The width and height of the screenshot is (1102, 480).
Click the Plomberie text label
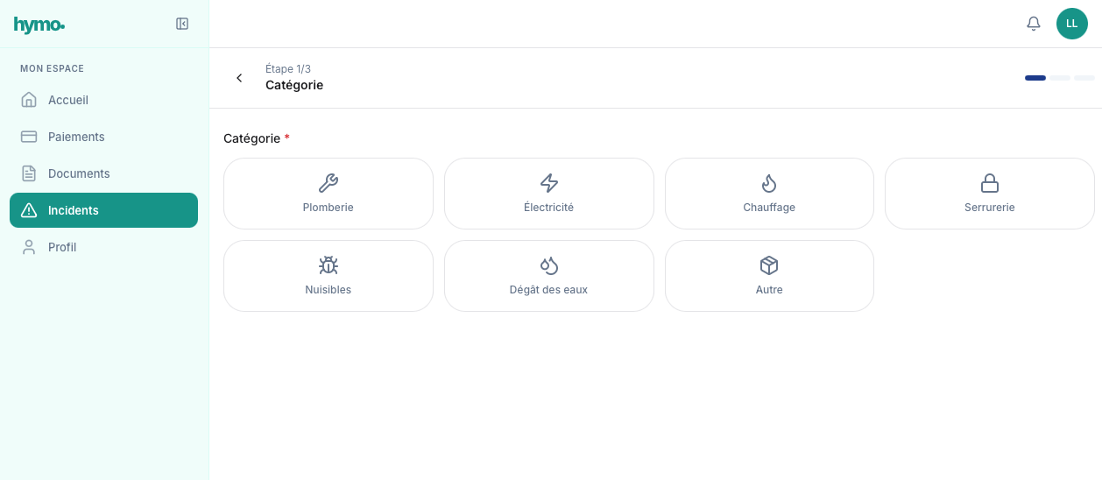(328, 208)
